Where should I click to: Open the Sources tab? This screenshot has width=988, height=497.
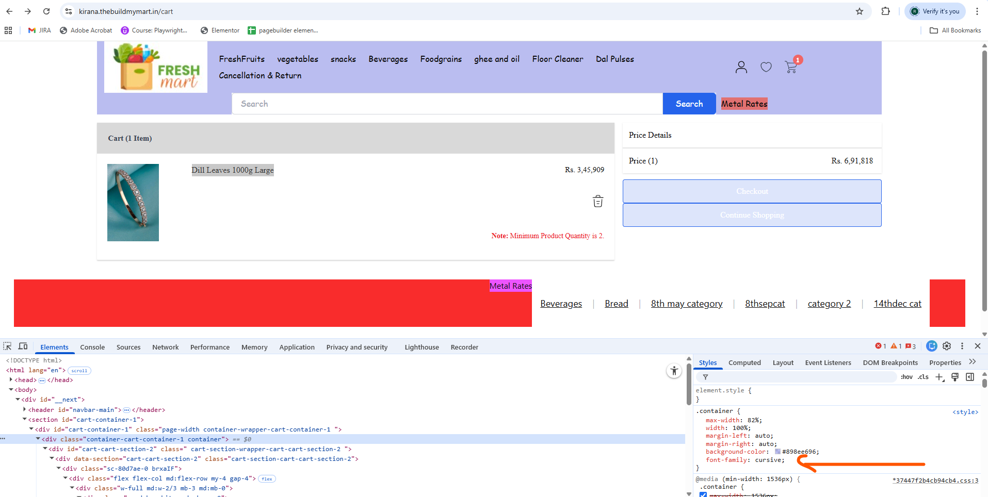coord(128,347)
